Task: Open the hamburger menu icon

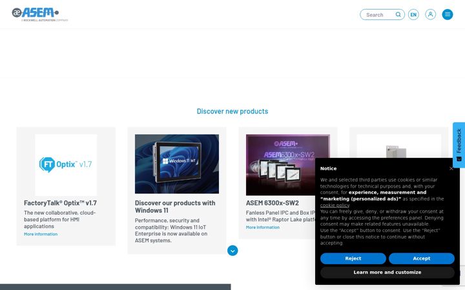Action: coord(448,14)
